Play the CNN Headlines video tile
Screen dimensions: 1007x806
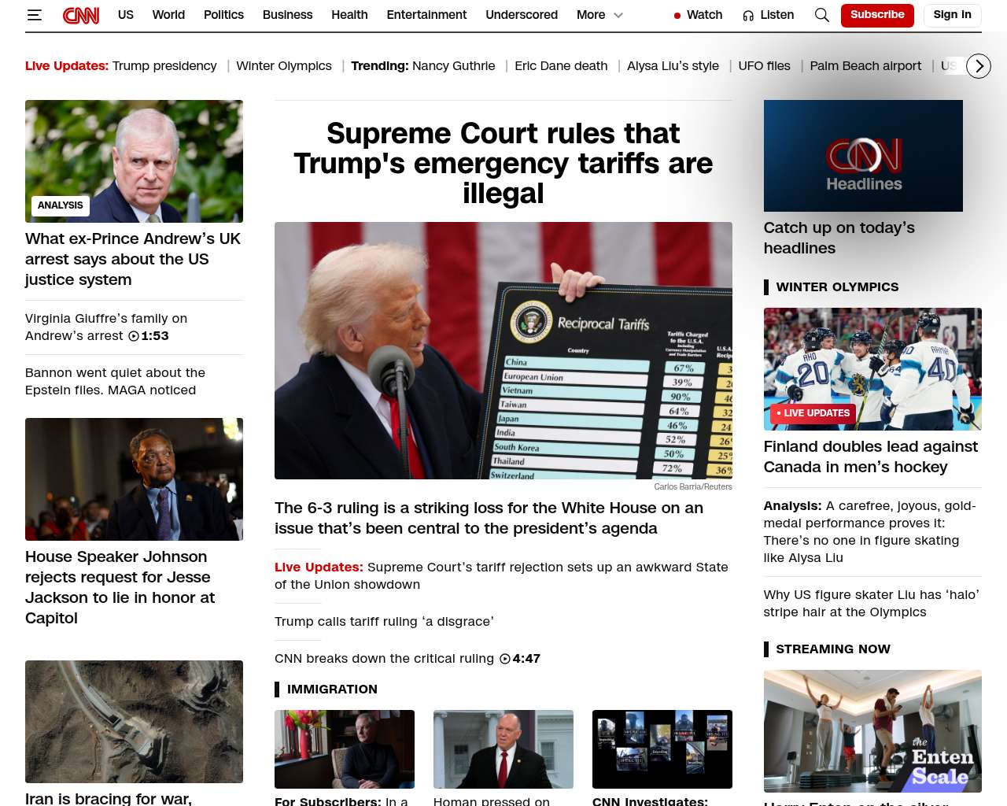click(x=863, y=156)
